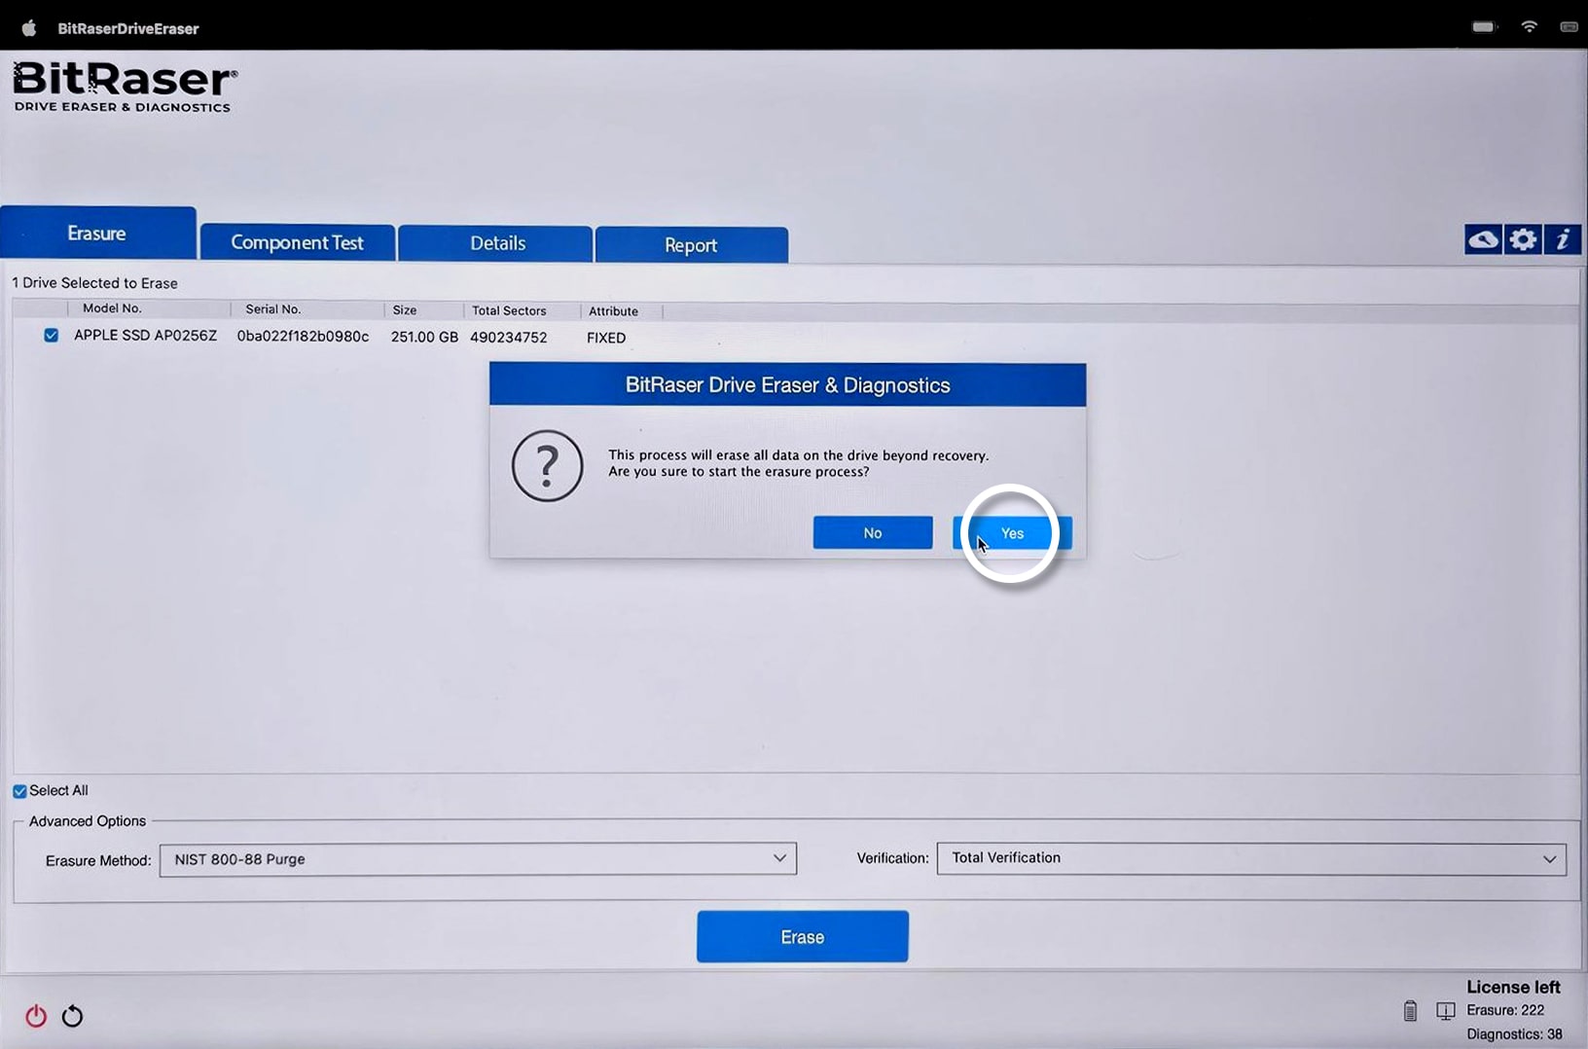Click the Model No. column header
Viewport: 1588px width, 1049px height.
[x=112, y=308]
